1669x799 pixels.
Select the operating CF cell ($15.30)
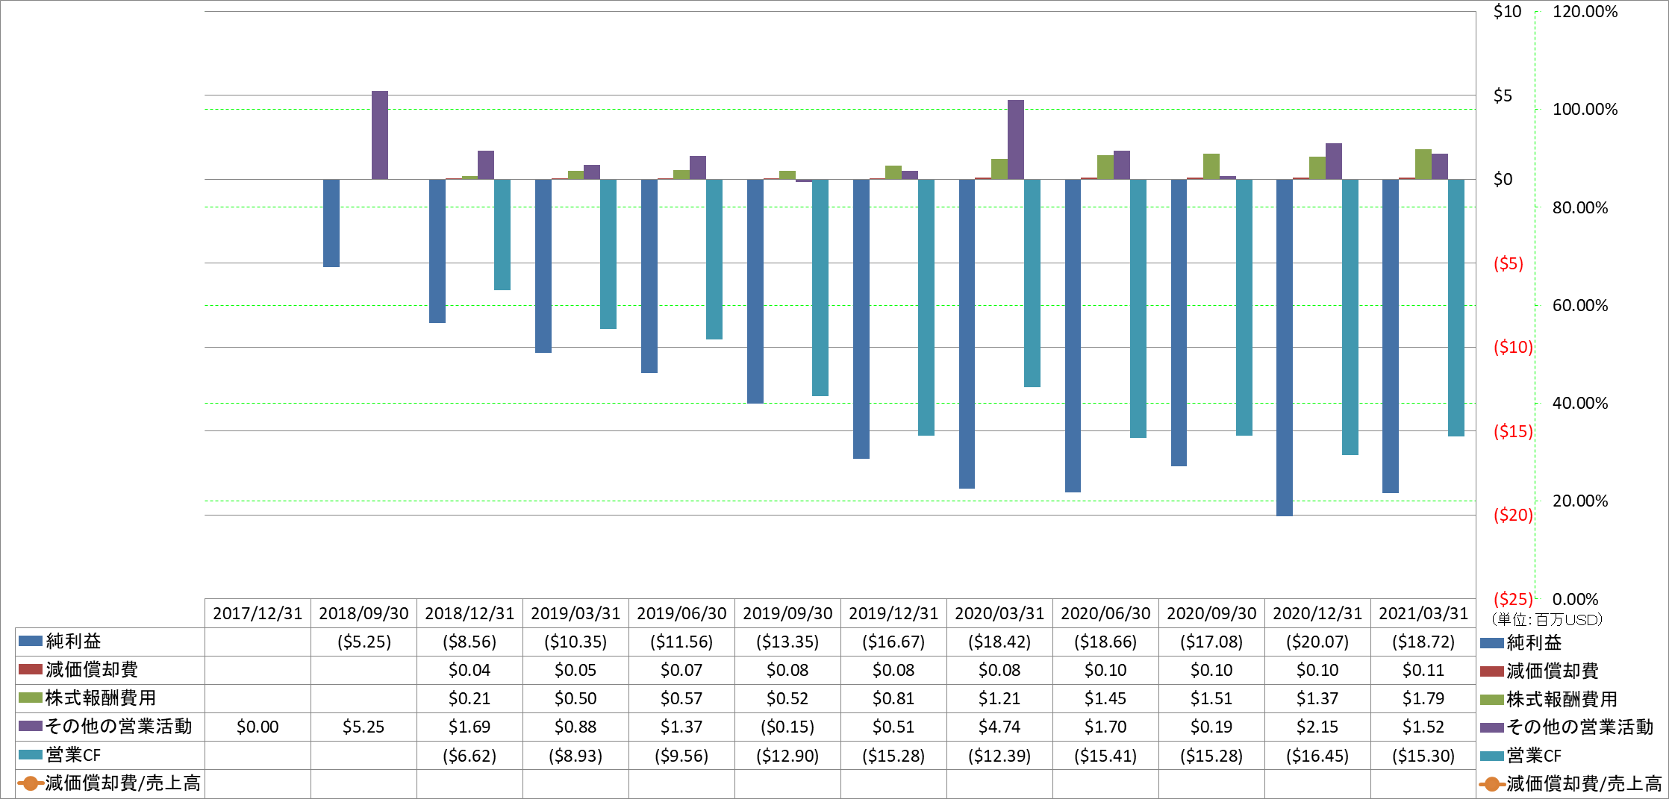tap(1423, 755)
